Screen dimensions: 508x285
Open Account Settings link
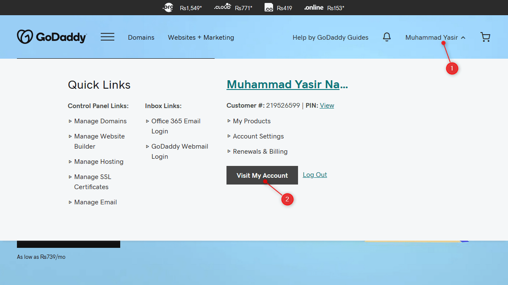point(258,136)
